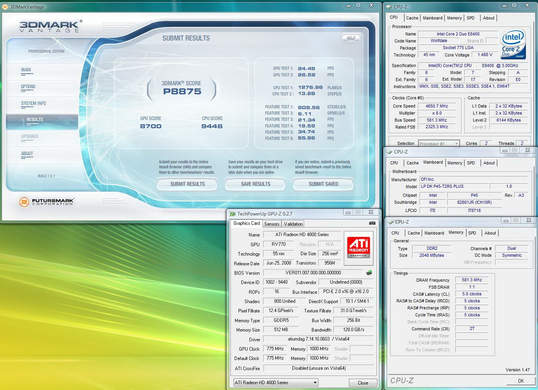
Task: Switch to the Sensors tab in GPU-Z
Action: (272, 224)
